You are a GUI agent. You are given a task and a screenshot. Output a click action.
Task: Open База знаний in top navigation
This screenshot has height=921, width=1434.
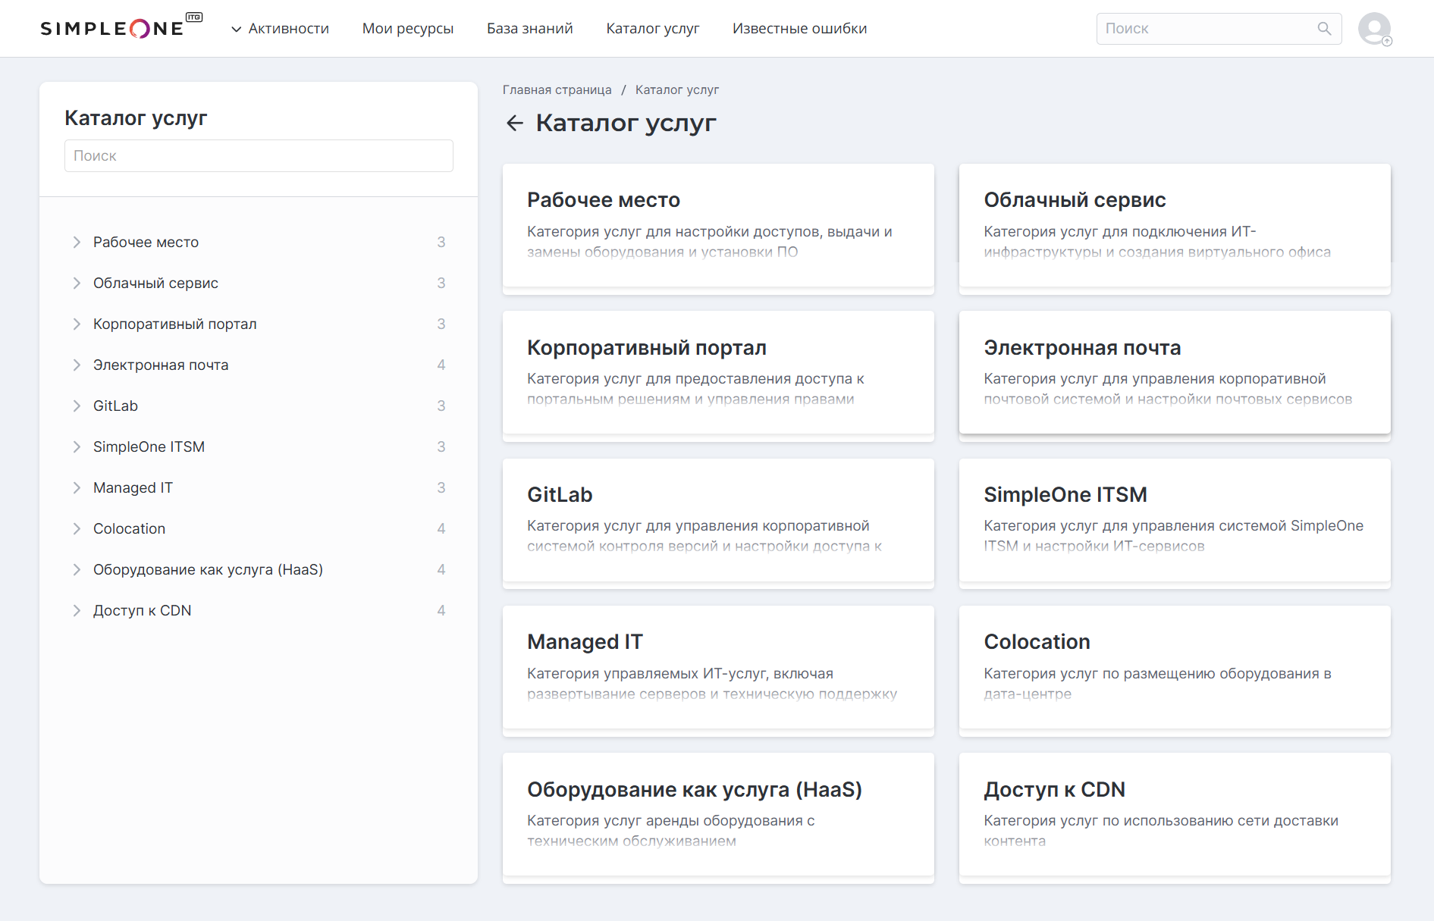(x=530, y=29)
